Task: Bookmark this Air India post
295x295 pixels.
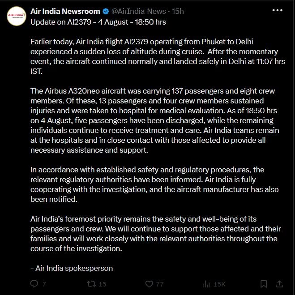Action: 264,284
